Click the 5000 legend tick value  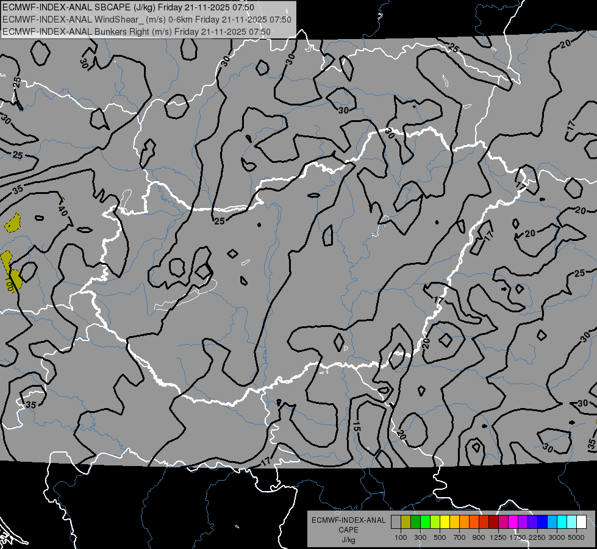click(x=576, y=537)
